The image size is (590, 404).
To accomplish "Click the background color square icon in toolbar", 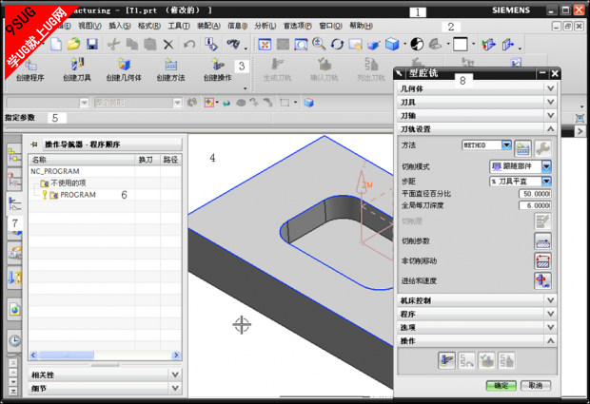I will 461,45.
